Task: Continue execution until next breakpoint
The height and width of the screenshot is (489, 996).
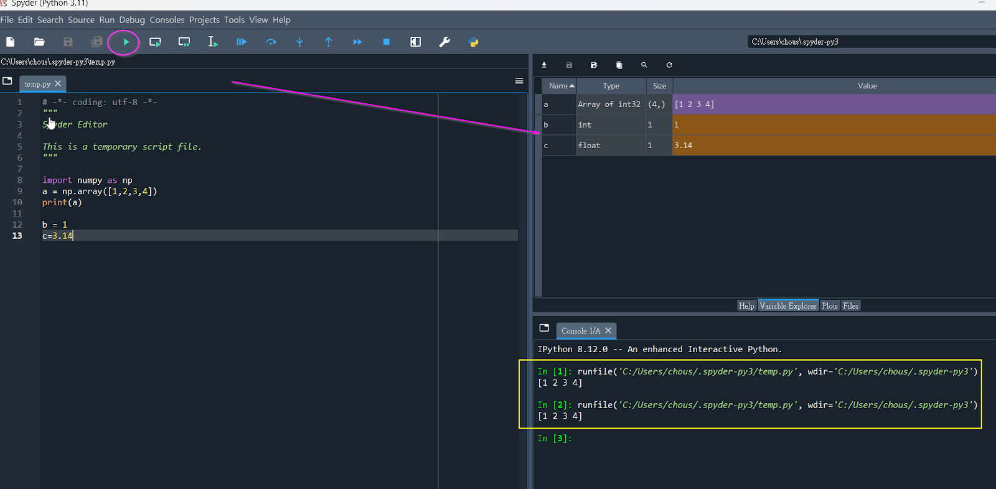Action: pyautogui.click(x=357, y=42)
